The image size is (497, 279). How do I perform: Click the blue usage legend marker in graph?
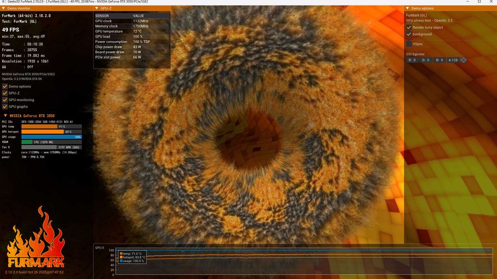point(121,261)
